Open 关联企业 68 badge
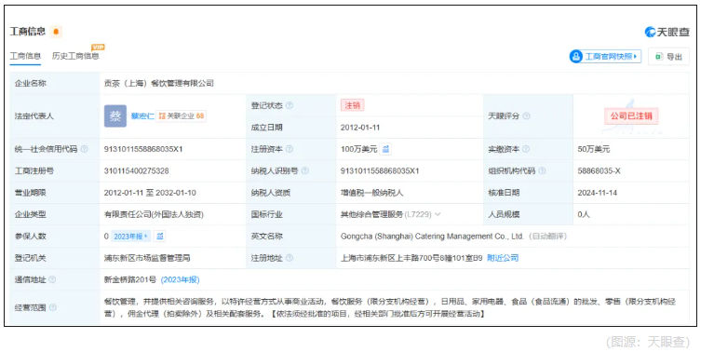Image resolution: width=714 pixels, height=352 pixels. coord(182,116)
